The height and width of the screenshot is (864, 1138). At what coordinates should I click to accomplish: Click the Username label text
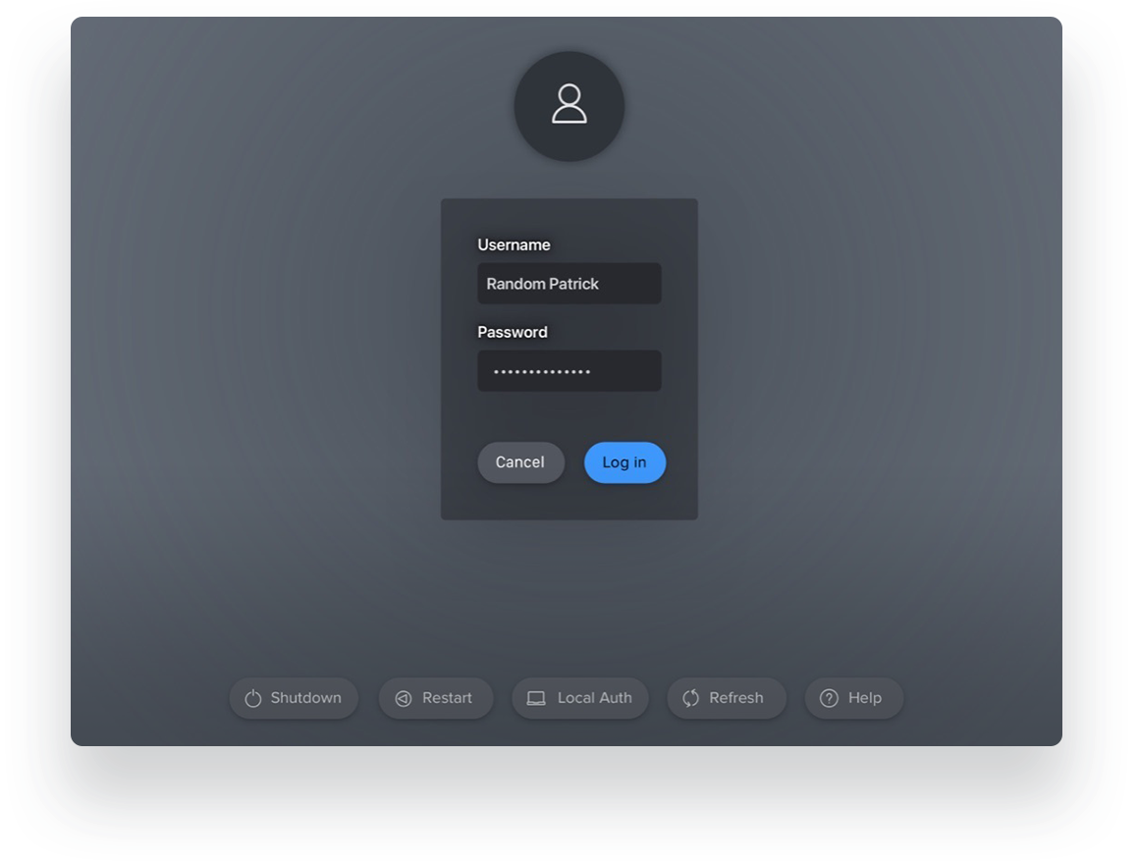click(514, 245)
